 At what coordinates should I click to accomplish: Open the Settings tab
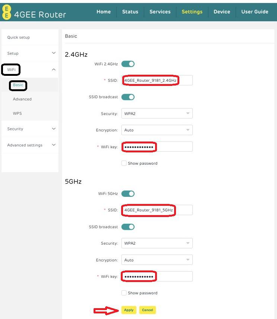(x=192, y=12)
